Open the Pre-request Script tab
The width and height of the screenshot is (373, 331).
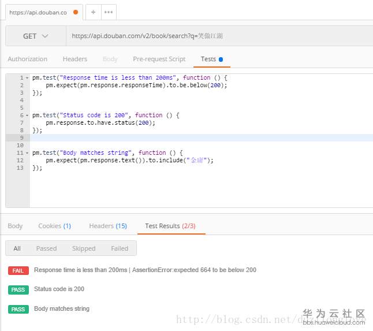[x=159, y=59]
